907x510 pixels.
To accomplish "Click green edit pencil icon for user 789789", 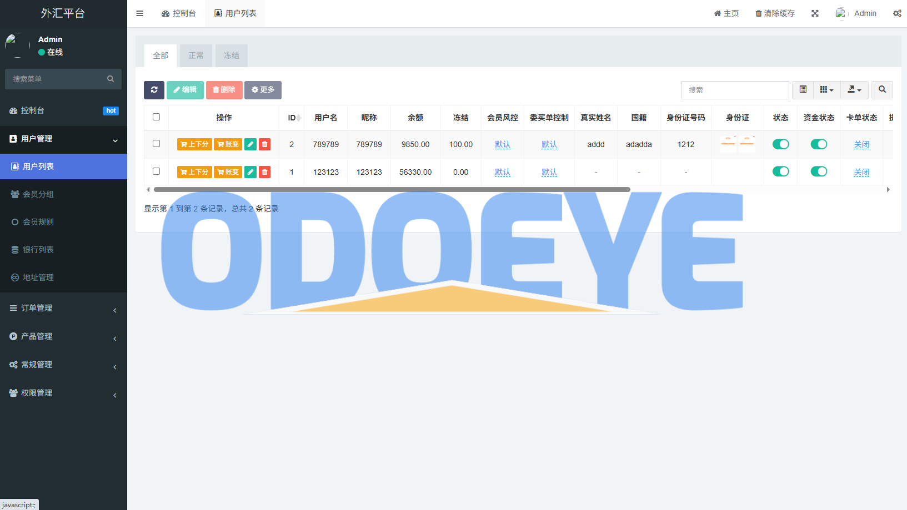I will point(250,144).
